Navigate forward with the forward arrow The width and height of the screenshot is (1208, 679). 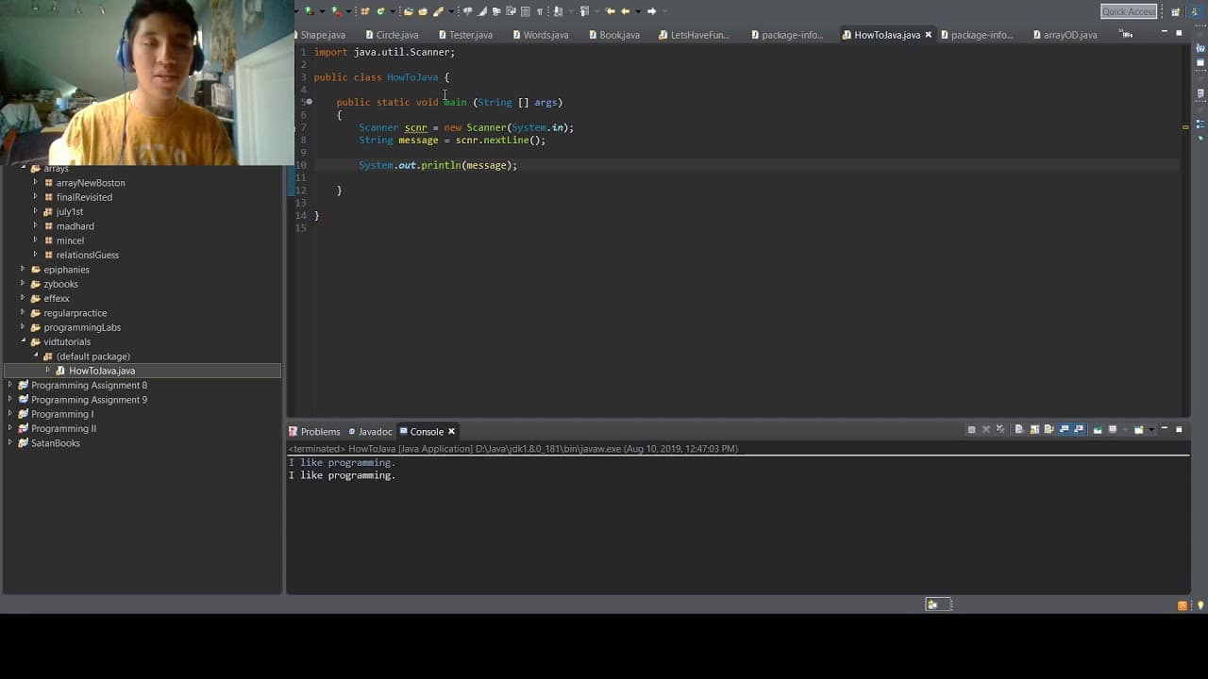click(x=651, y=11)
